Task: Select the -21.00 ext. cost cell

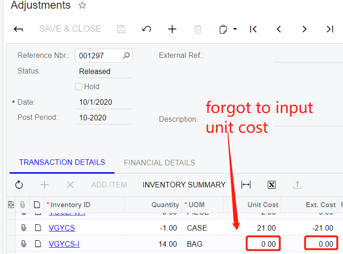Action: 309,228
